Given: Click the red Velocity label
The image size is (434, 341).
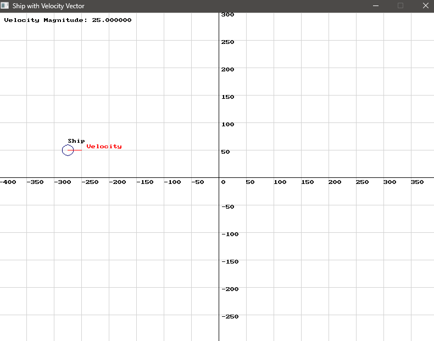Looking at the screenshot, I should (104, 147).
